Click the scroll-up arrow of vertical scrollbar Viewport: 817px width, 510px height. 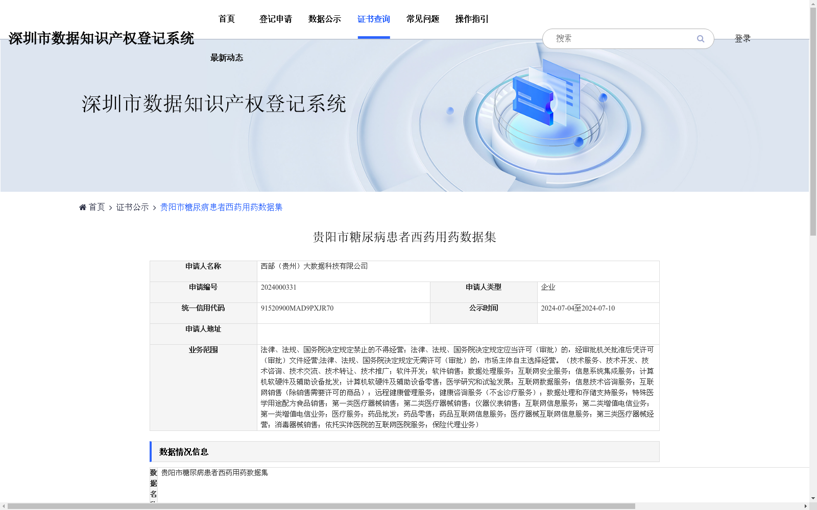click(813, 4)
